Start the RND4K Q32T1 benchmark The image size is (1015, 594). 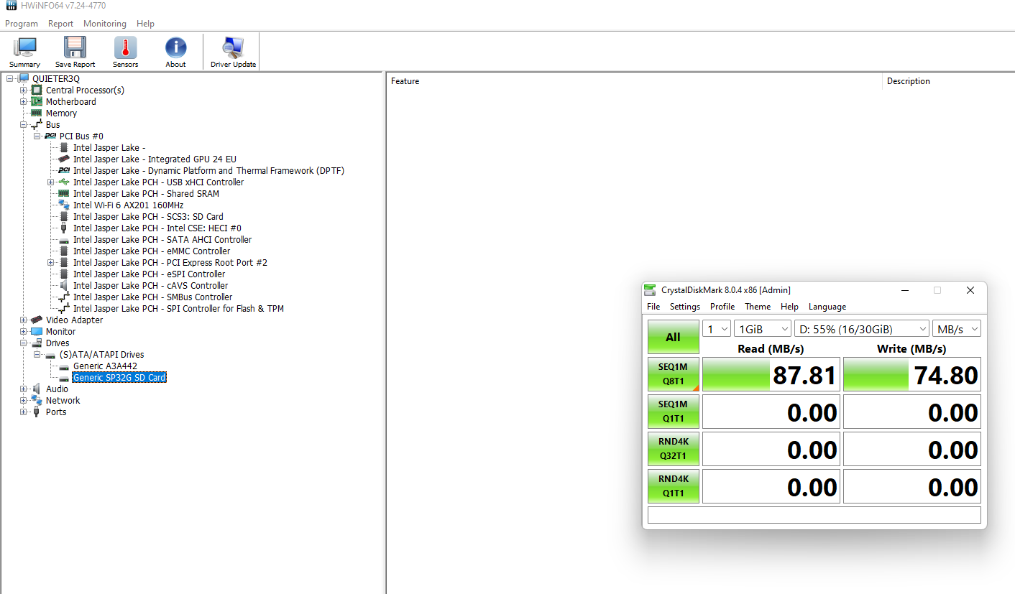[x=674, y=449]
